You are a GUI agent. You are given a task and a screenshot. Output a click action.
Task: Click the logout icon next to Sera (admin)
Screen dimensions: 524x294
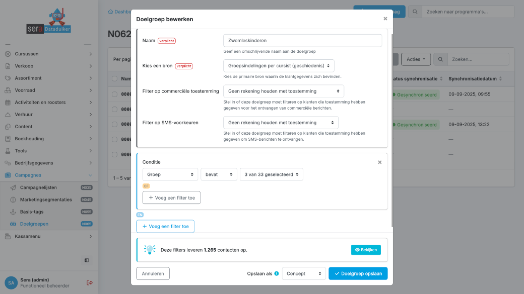coord(90,283)
